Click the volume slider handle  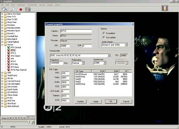29,122
